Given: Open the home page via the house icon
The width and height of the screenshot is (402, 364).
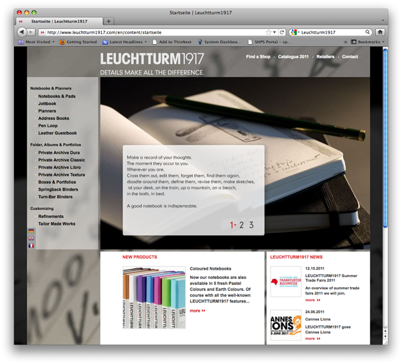Looking at the screenshot, I should coord(380,32).
